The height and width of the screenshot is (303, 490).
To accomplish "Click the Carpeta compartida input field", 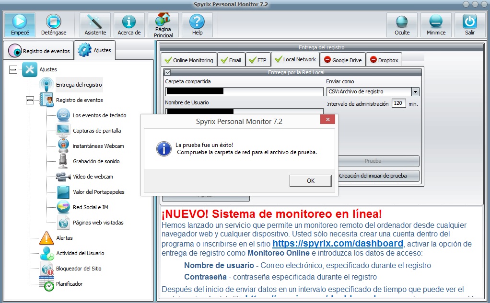I will [x=244, y=91].
